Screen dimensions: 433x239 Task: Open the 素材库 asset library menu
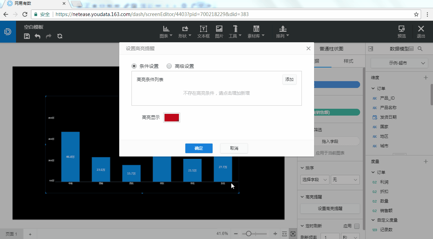click(x=256, y=32)
